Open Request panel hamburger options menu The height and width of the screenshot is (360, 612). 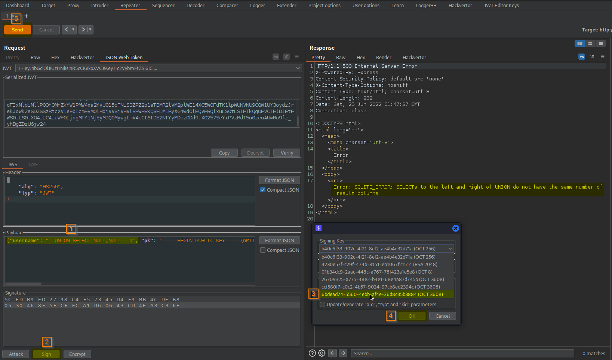297,57
